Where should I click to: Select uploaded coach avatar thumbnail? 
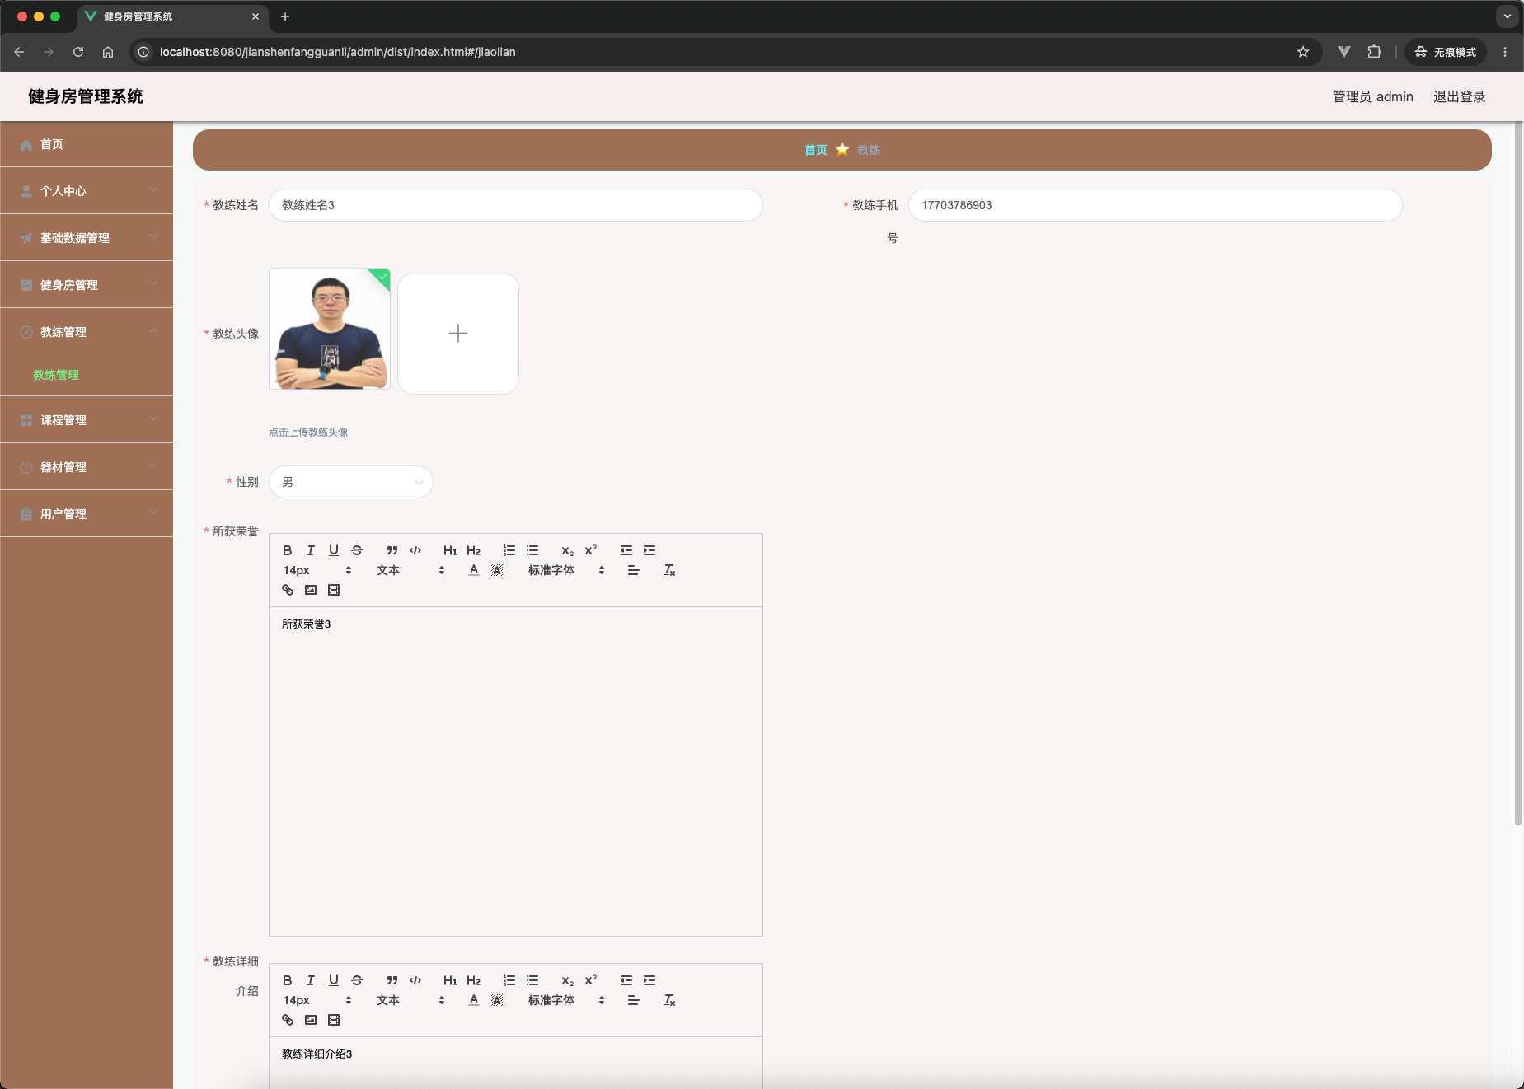[330, 329]
